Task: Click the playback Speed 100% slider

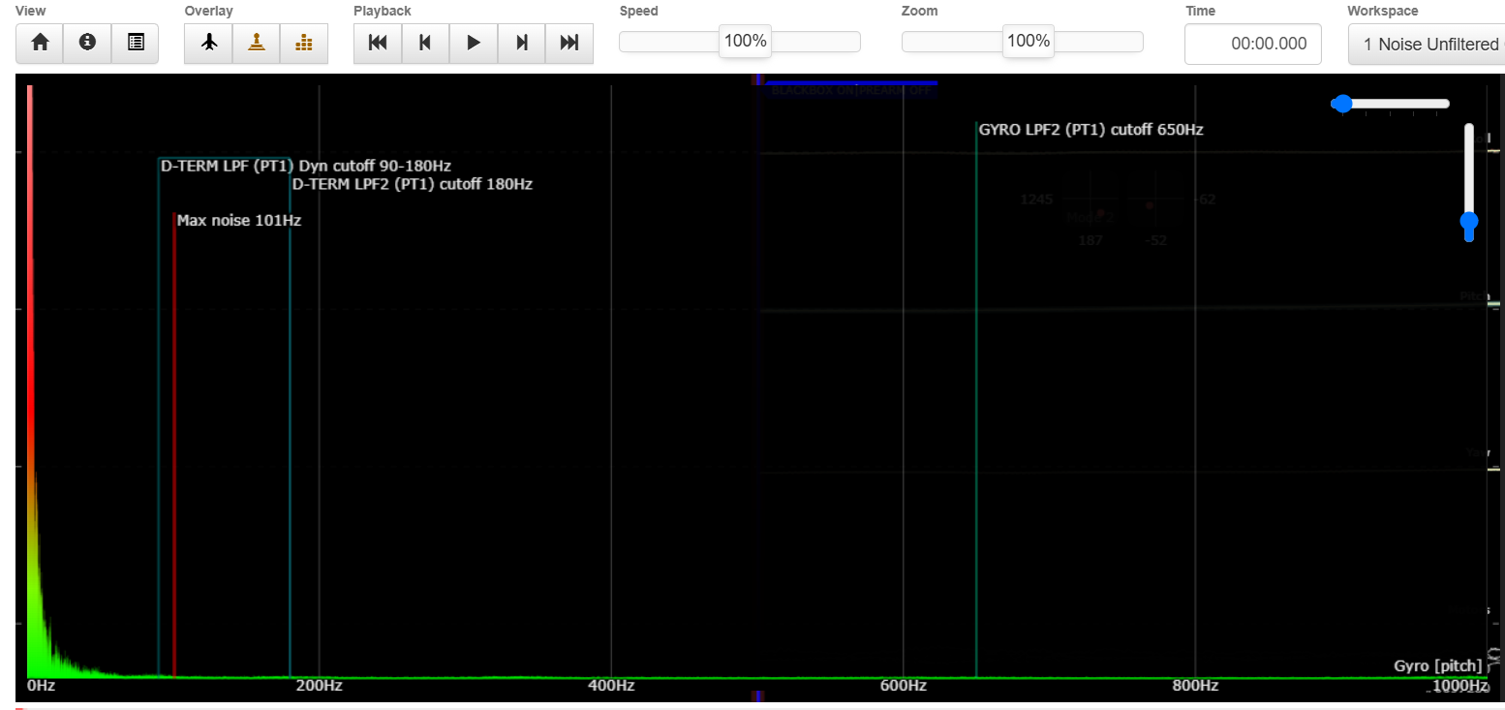Action: click(745, 42)
